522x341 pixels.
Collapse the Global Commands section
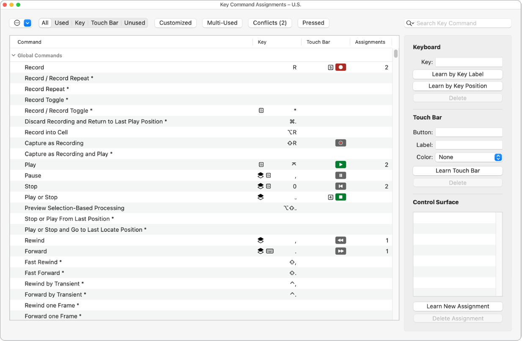click(13, 55)
